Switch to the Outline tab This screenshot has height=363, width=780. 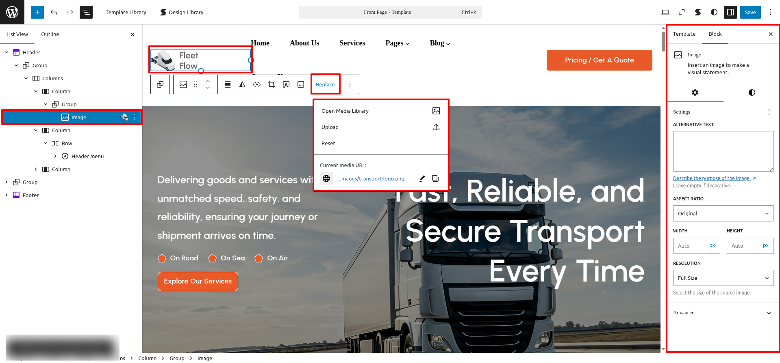(x=50, y=34)
